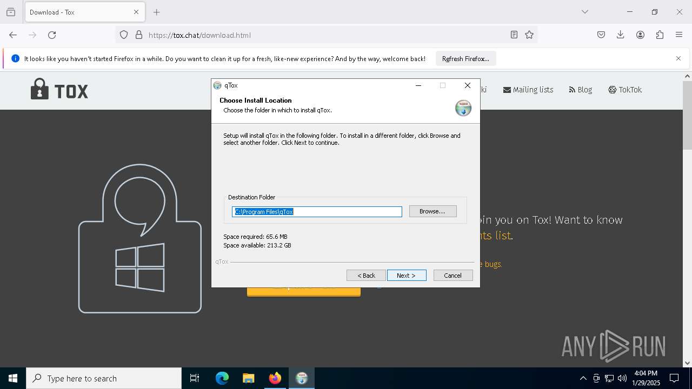Close the Download - Tox tab
Viewport: 692px width, 389px height.
pos(136,12)
